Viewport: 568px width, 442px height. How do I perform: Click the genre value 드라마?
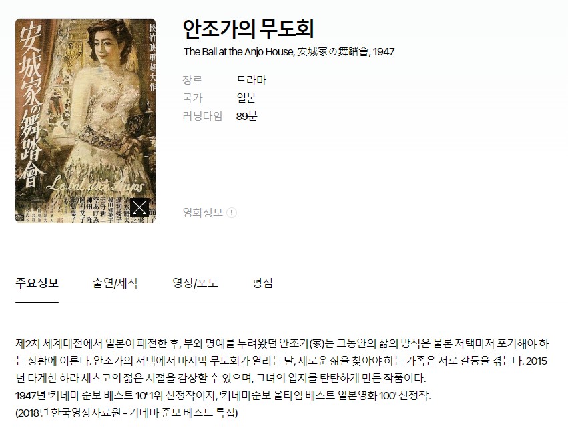tap(251, 80)
